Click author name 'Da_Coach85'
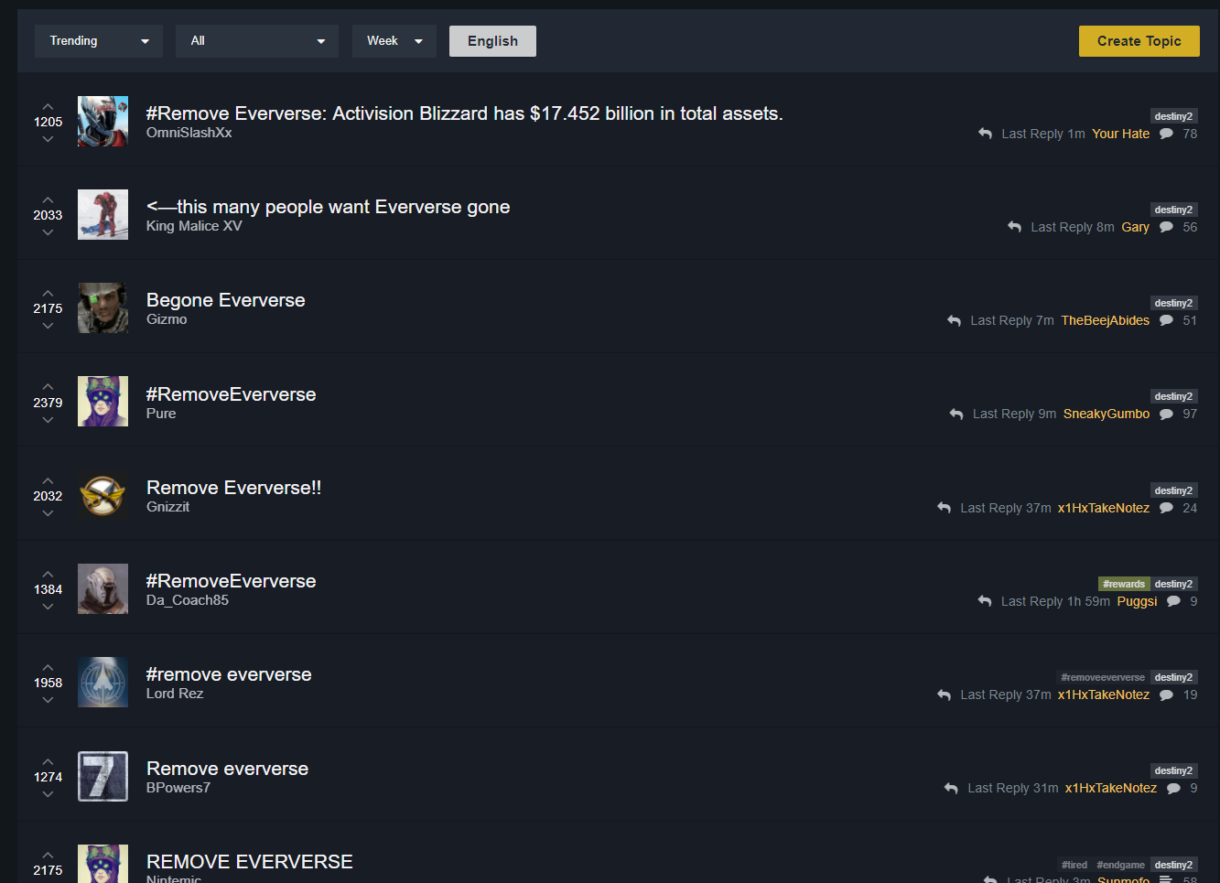Viewport: 1220px width, 883px height. pos(188,600)
